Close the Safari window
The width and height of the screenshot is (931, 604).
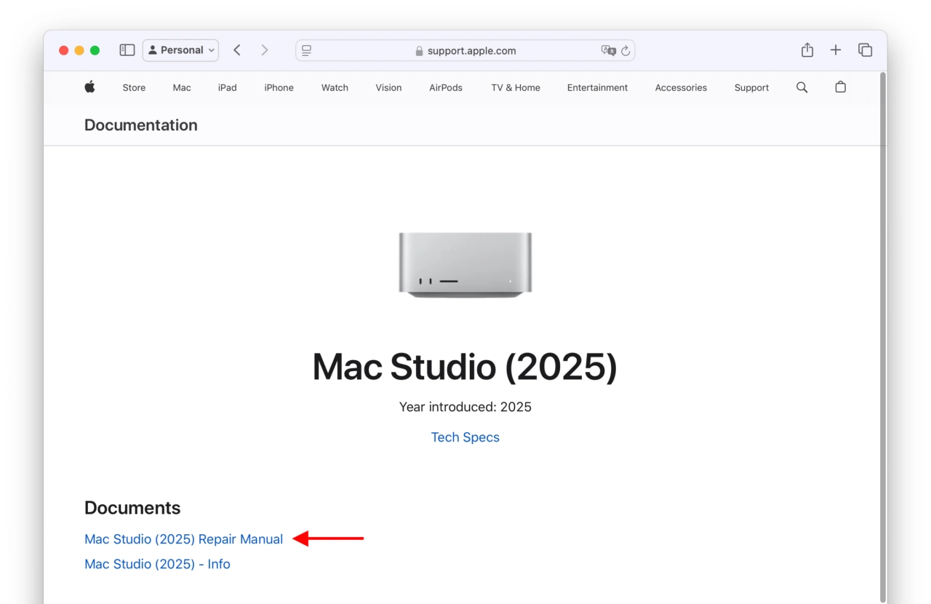[x=63, y=50]
